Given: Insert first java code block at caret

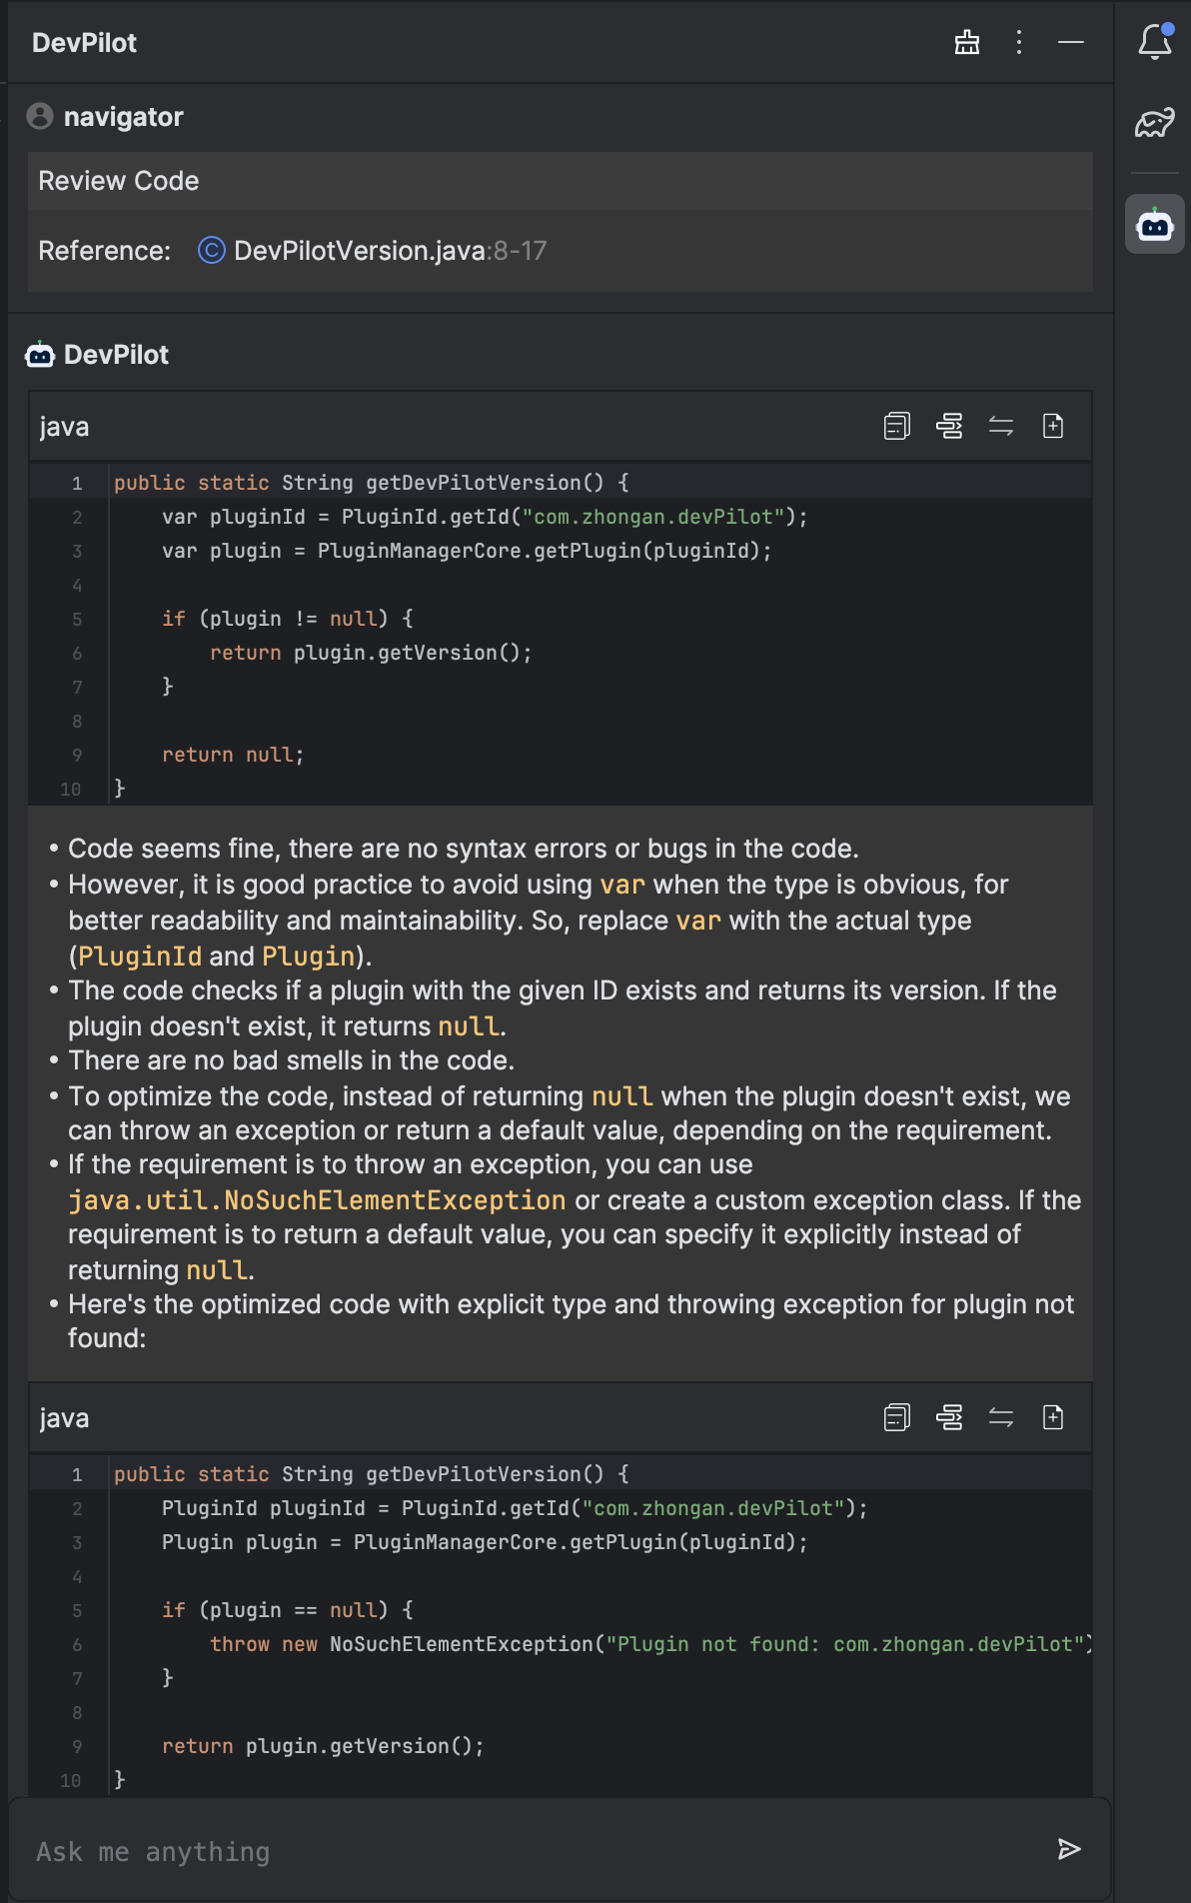Looking at the screenshot, I should coord(949,427).
